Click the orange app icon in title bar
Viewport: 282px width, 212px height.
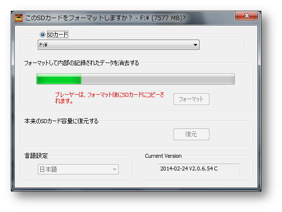pos(19,18)
